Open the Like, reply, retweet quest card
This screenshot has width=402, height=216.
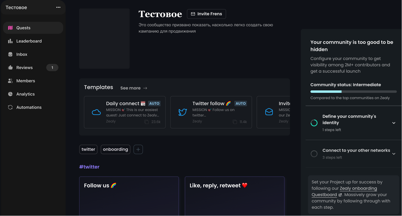pos(235,196)
